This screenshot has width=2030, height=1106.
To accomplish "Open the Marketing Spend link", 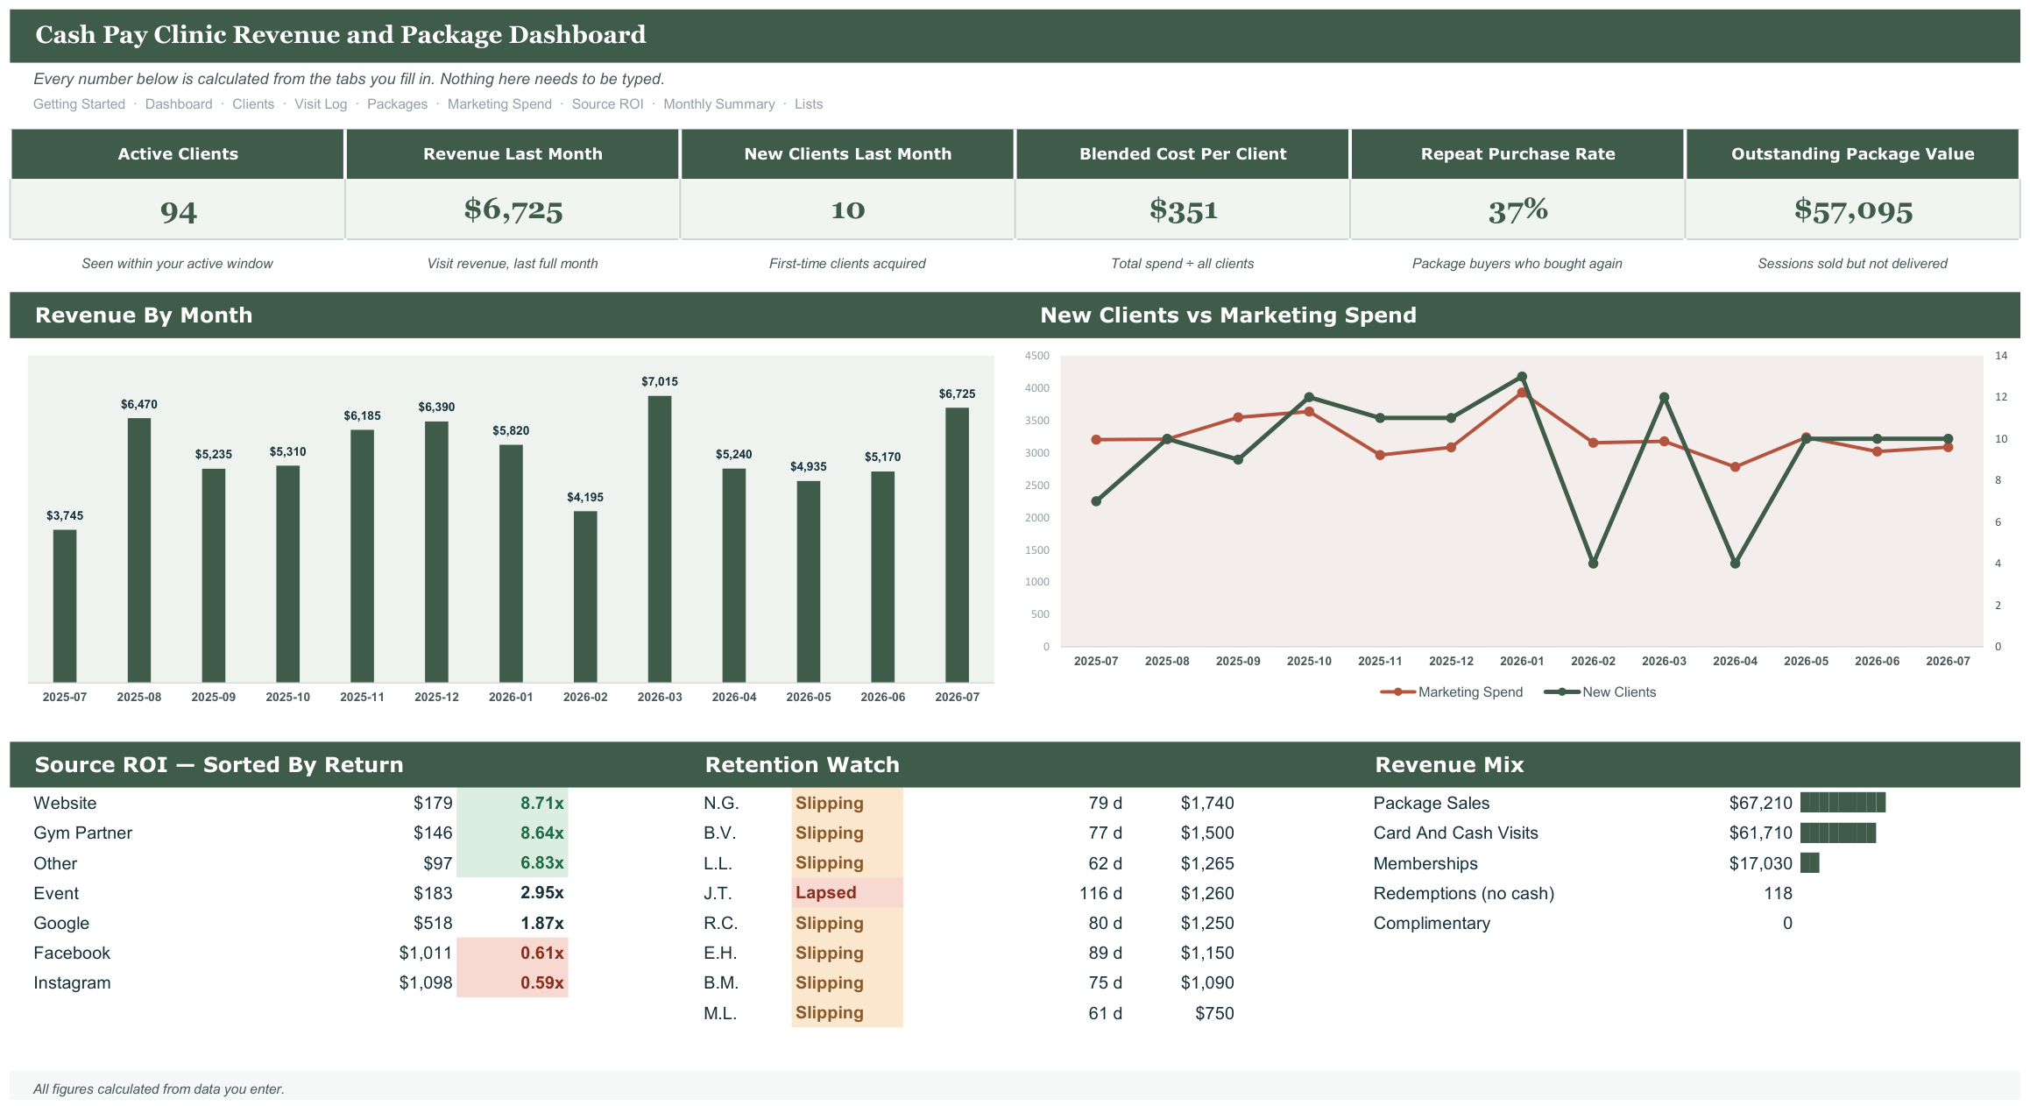I will click(x=499, y=104).
